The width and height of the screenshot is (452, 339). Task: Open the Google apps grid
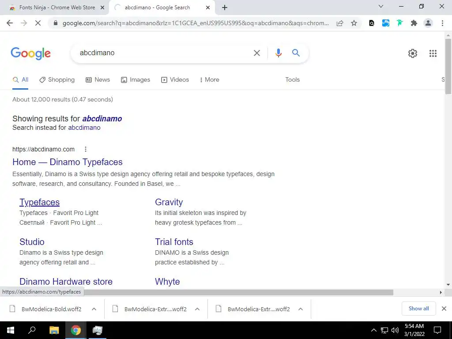pyautogui.click(x=433, y=53)
